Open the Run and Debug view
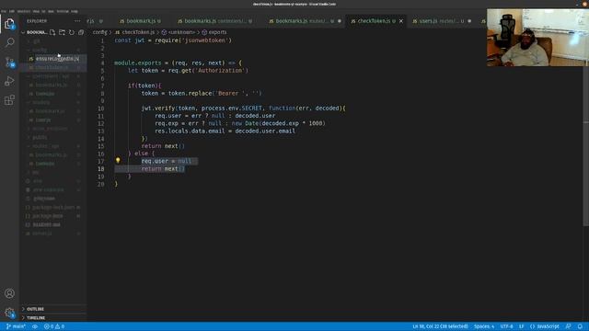Image resolution: width=589 pixels, height=331 pixels. pyautogui.click(x=9, y=81)
